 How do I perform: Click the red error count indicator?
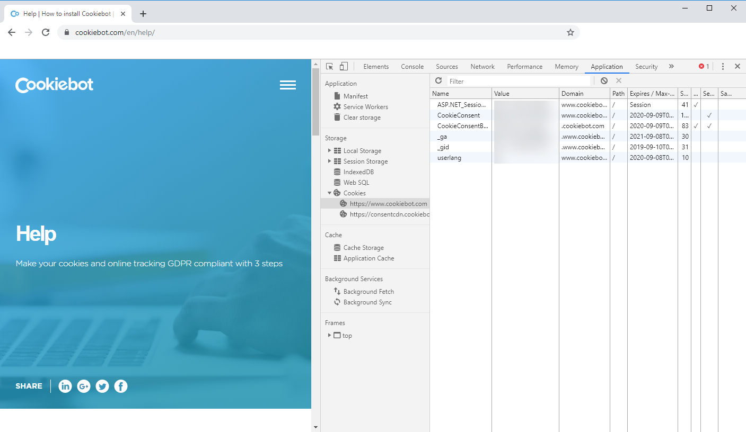pyautogui.click(x=704, y=67)
